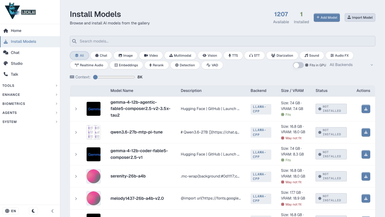Image resolution: width=385 pixels, height=217 pixels.
Task: Filter models by Image
Action: (125, 55)
